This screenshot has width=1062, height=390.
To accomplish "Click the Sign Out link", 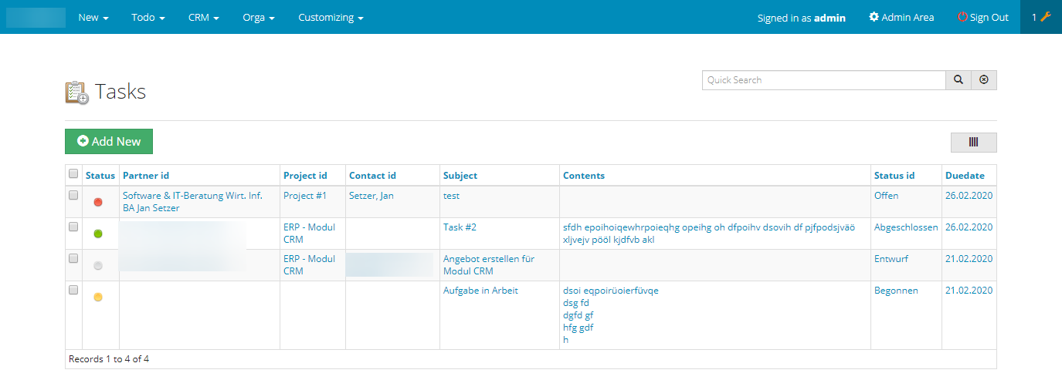I will pos(983,17).
